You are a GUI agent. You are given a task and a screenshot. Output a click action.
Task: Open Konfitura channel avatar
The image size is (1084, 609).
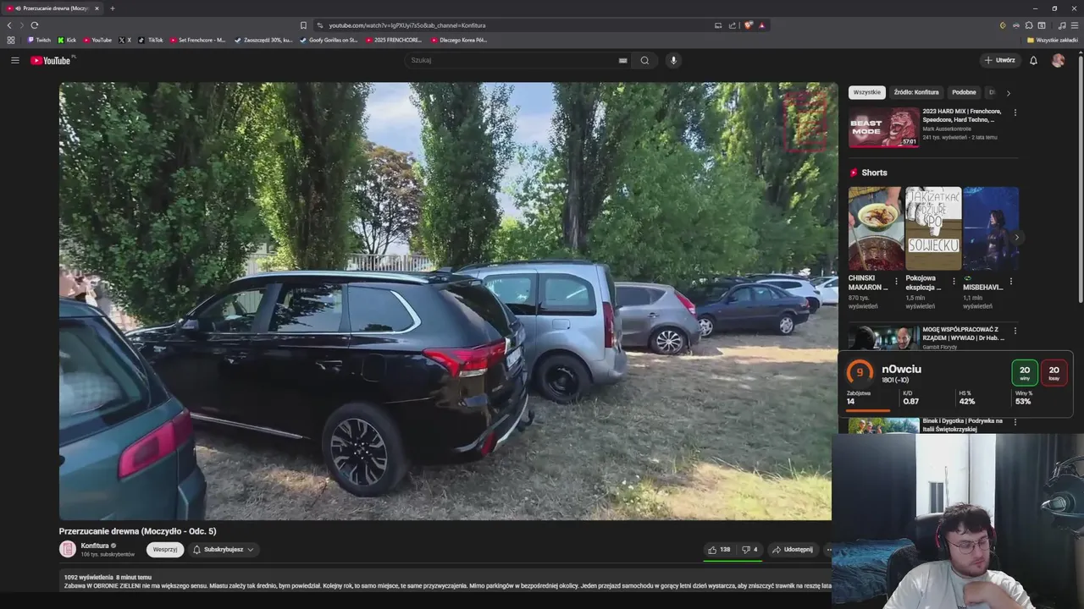pyautogui.click(x=68, y=550)
